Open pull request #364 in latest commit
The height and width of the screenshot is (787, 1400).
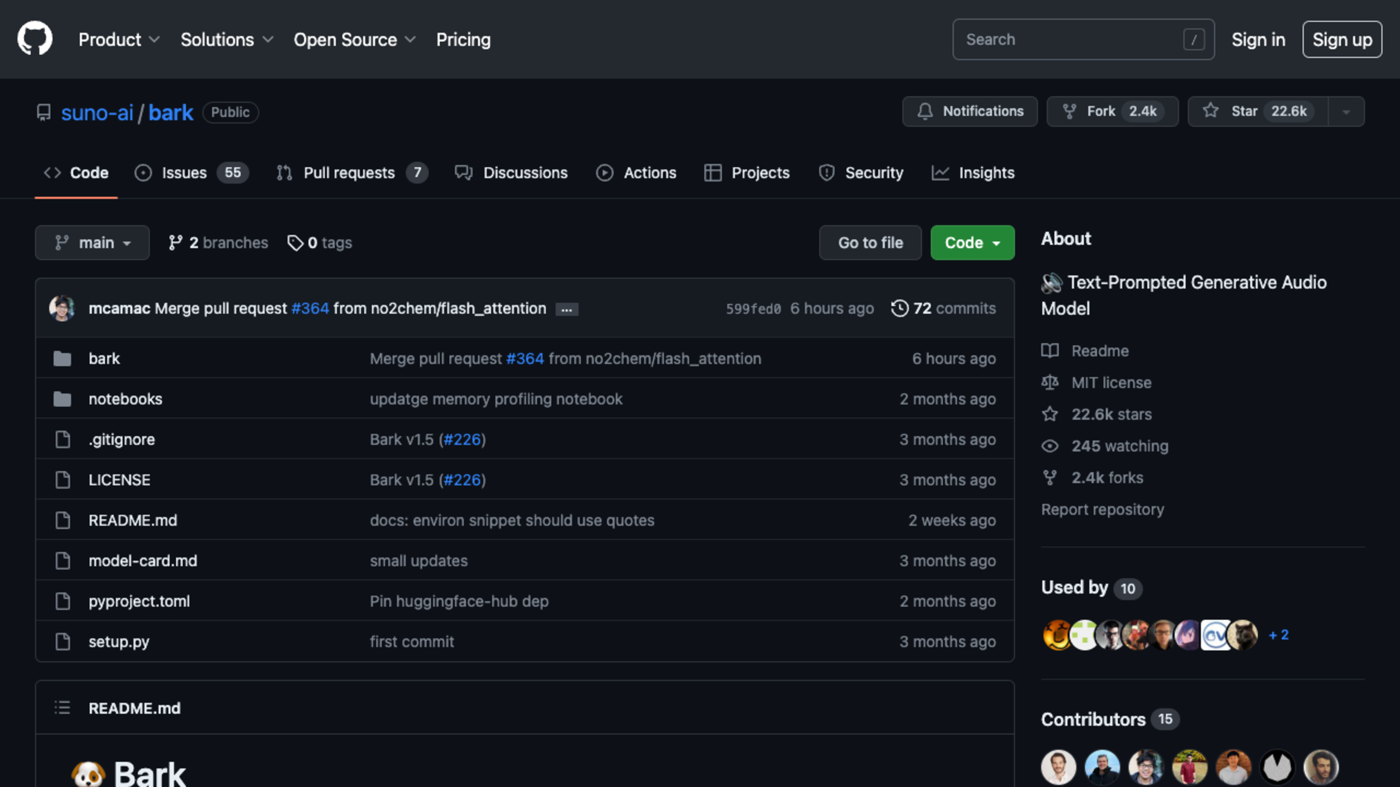310,309
